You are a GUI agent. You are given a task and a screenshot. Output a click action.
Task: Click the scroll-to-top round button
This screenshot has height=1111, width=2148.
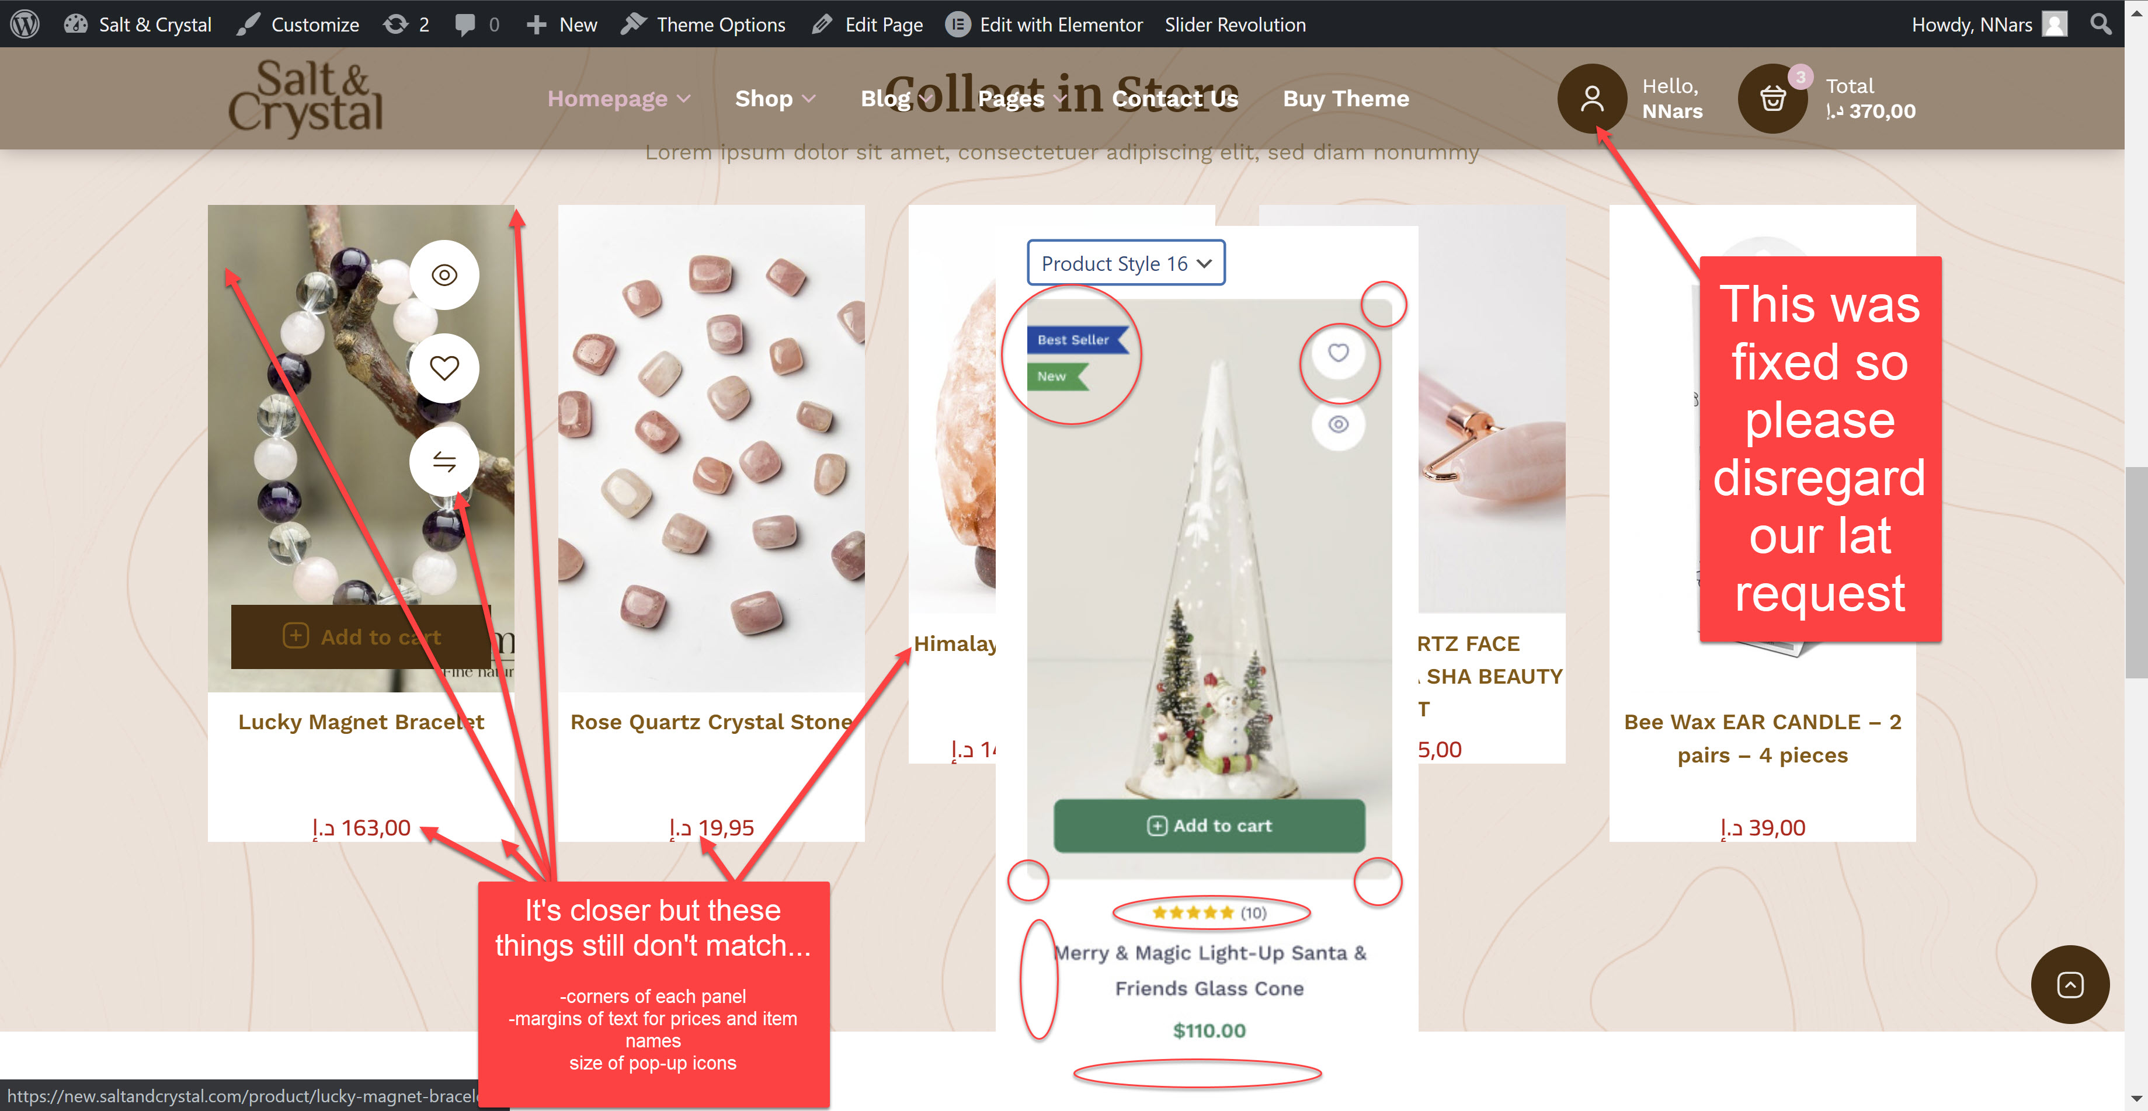[x=2070, y=984]
